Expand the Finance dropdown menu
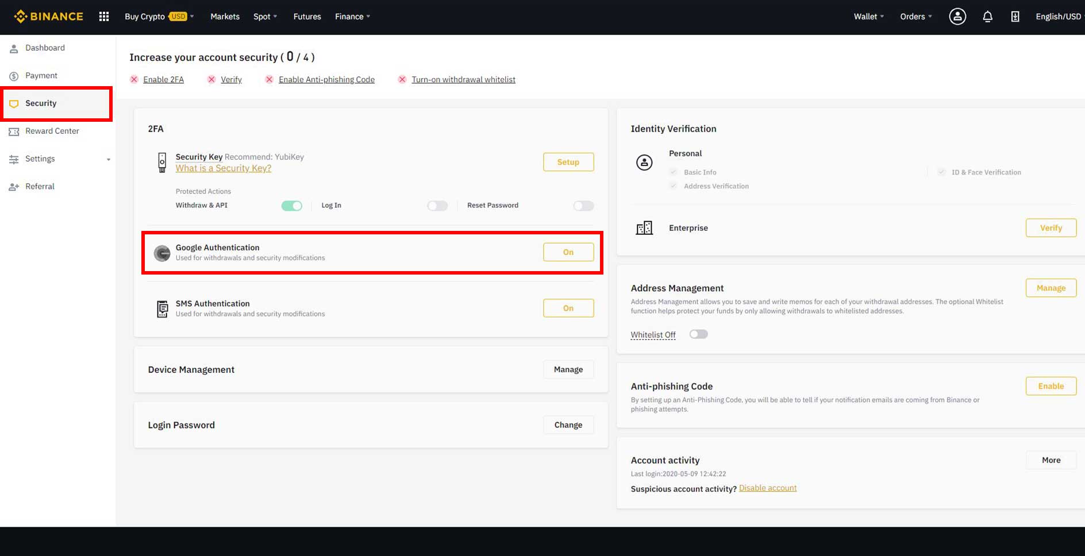Viewport: 1085px width, 556px height. click(353, 17)
